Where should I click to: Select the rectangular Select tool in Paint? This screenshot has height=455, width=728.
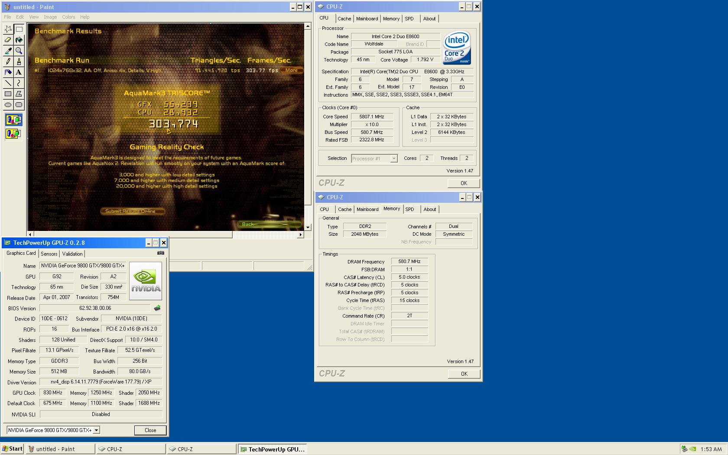(19, 29)
